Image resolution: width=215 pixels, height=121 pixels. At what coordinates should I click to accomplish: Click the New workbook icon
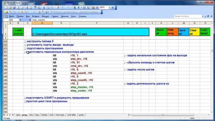(6, 8)
